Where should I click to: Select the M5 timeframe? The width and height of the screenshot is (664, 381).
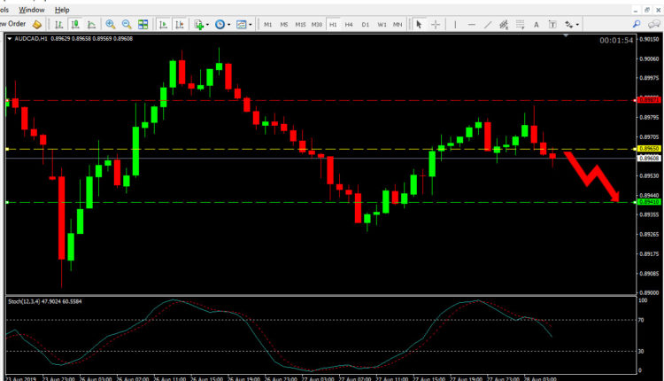coord(283,25)
